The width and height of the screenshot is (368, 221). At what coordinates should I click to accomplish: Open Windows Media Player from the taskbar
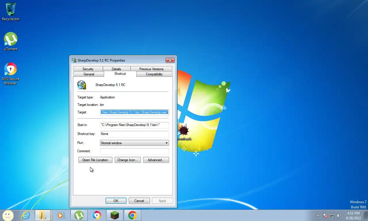(61, 215)
